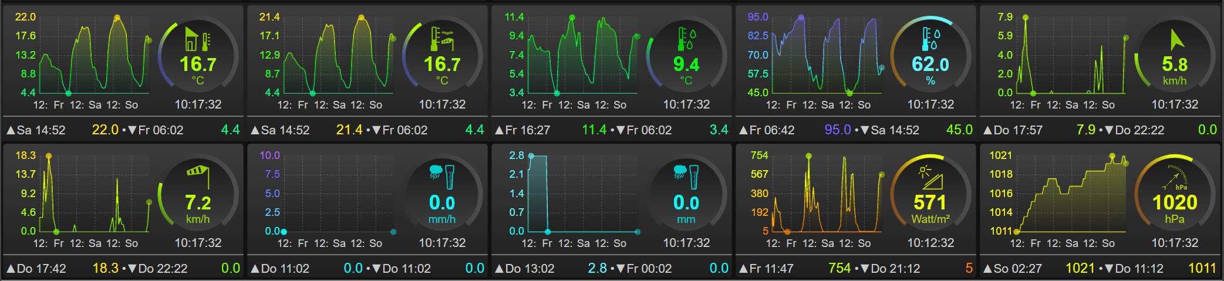This screenshot has width=1224, height=281.
Task: Click the 0.0 mm total rain reading
Action: point(686,202)
